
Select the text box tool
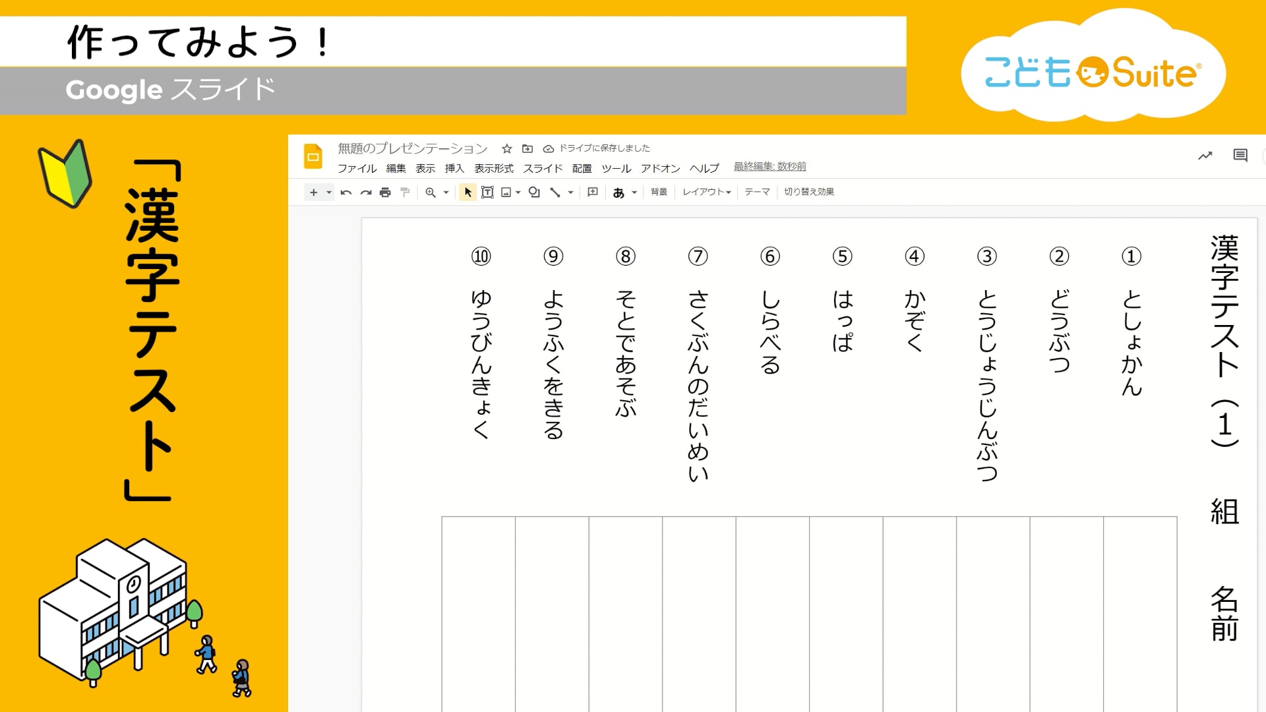(487, 193)
